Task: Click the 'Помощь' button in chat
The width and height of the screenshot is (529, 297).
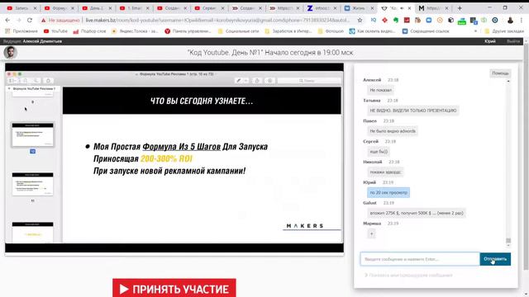Action: (500, 73)
